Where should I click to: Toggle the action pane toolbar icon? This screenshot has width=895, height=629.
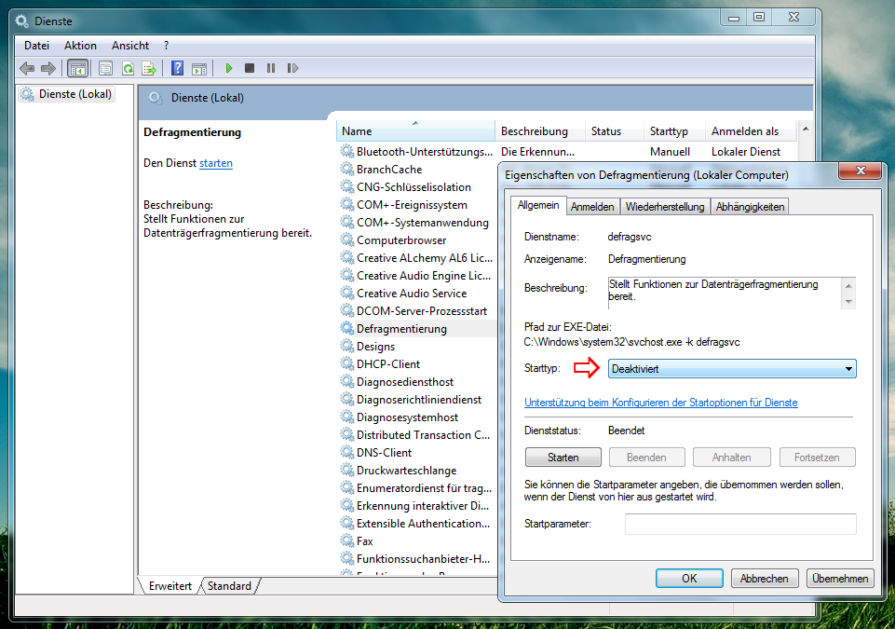[x=199, y=69]
